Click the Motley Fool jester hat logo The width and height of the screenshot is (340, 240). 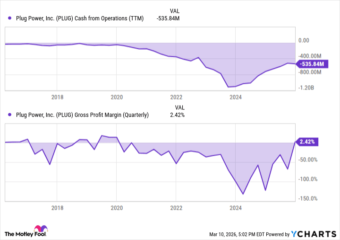point(41,229)
